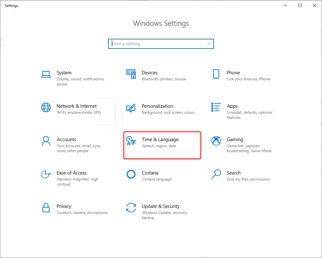Viewport: 322px width, 258px height.
Task: Open the System category title
Action: click(x=64, y=73)
